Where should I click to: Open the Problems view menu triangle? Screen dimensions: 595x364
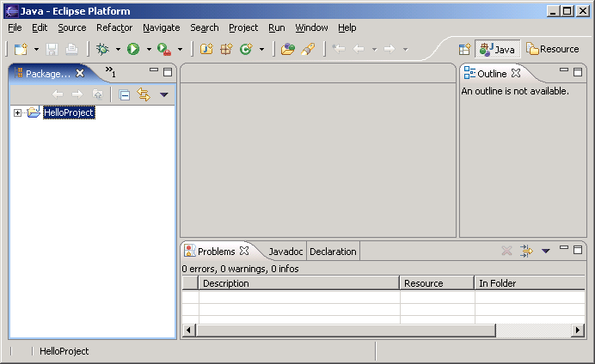[546, 252]
